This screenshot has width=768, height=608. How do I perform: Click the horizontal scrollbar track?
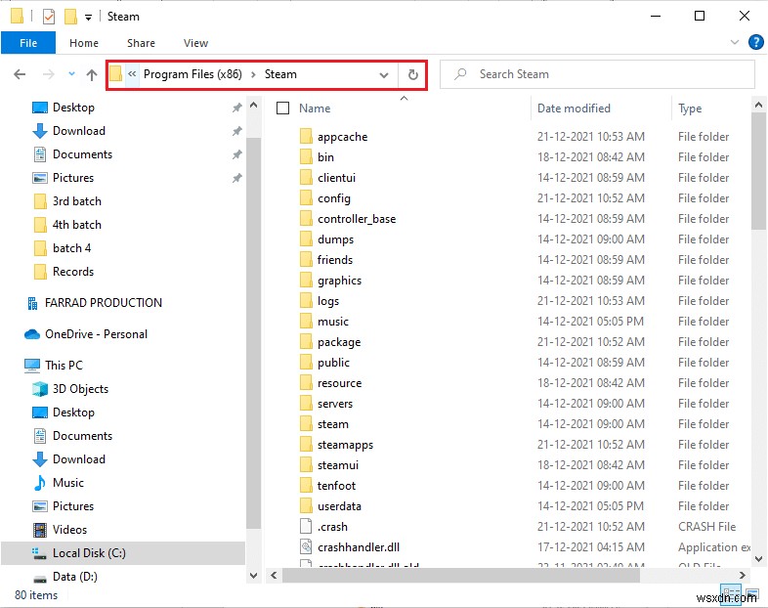click(688, 575)
